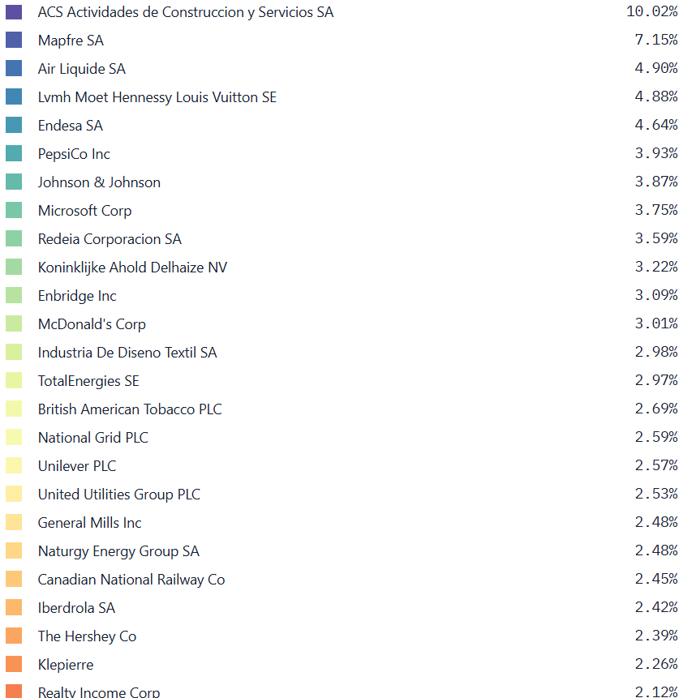
Task: Click the McDonald's Corp color swatch
Action: pyautogui.click(x=14, y=324)
